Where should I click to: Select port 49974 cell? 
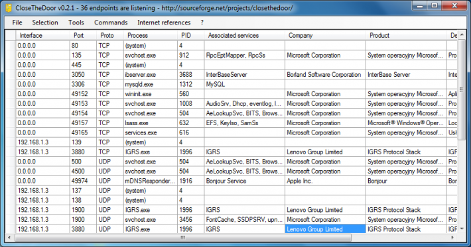pos(83,181)
